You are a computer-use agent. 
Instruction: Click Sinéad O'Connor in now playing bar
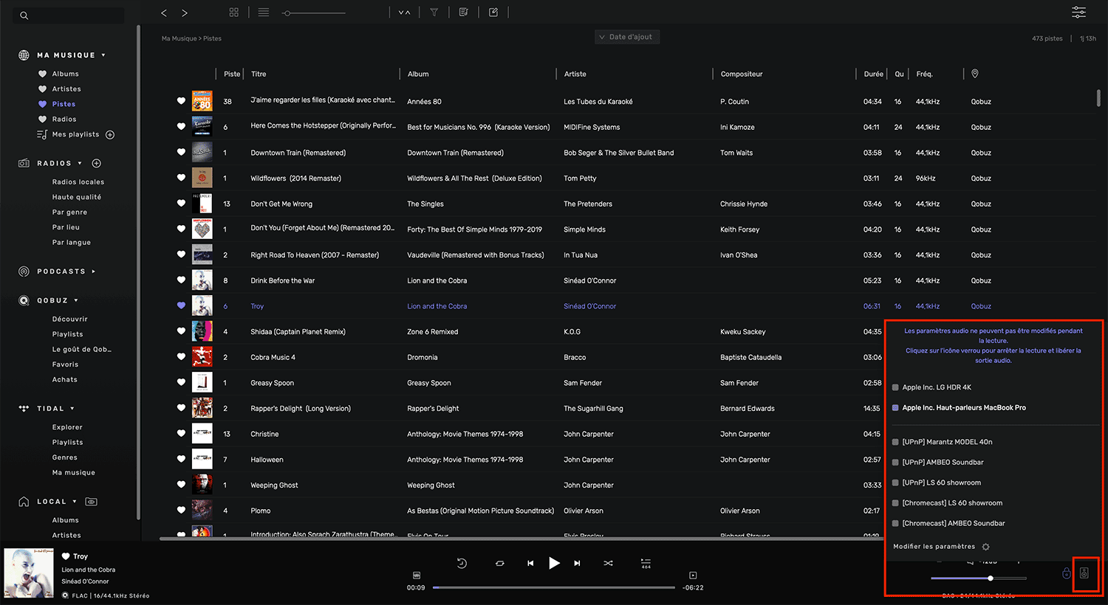[85, 581]
